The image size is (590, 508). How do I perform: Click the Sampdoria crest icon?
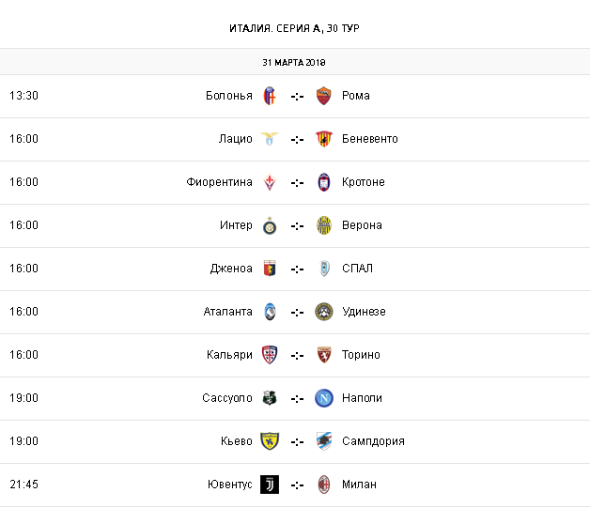[324, 441]
